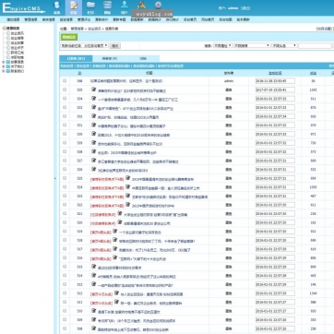
Task: Click the edit icon in row ID 512
Action: pos(116,293)
